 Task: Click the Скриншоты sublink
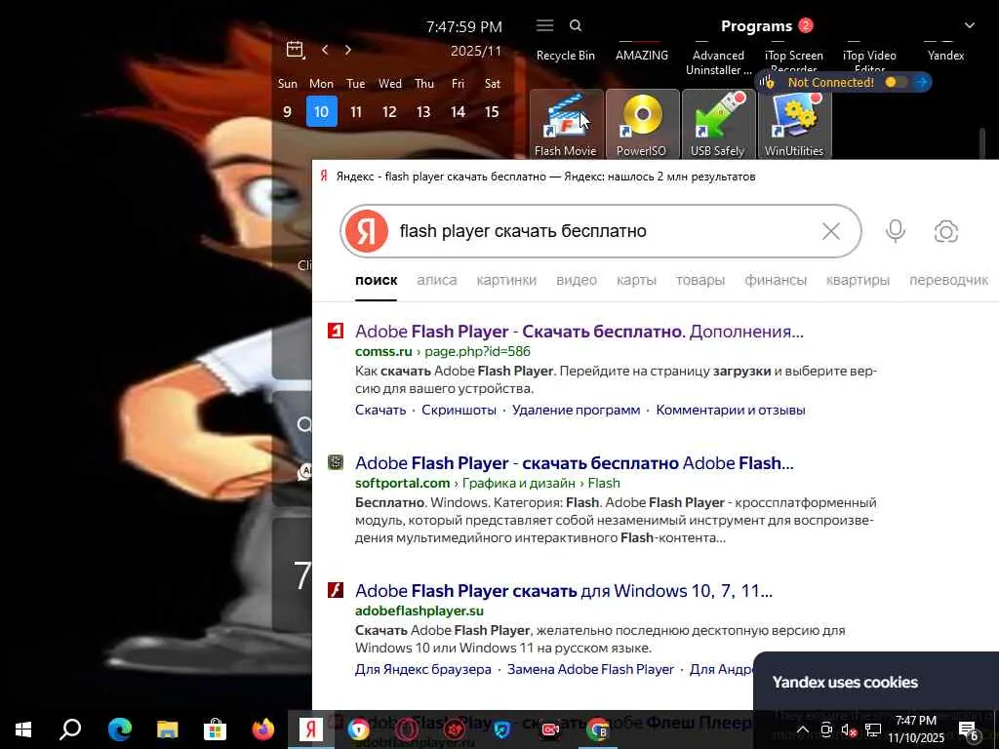tap(459, 411)
